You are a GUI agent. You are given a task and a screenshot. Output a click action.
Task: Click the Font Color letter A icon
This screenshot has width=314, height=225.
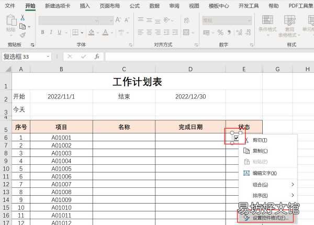pyautogui.click(x=105, y=32)
